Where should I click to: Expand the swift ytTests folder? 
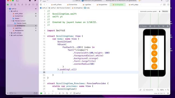click(x=10, y=33)
